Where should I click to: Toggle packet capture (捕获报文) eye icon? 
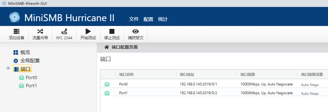tap(136, 31)
